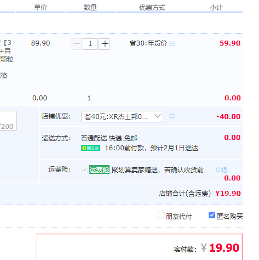This screenshot has width=259, height=260.
Task: Toggle the 运费险 insurance checkbox
Action: coord(84,170)
